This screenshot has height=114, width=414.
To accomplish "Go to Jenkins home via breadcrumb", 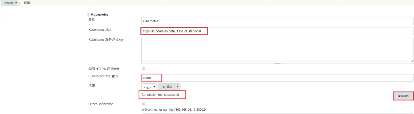I will click(9, 3).
